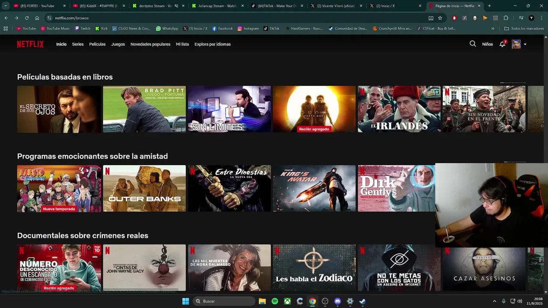Screen dimensions: 548x308
Task: Open the YouTube Music bookmark
Action: (x=55, y=29)
